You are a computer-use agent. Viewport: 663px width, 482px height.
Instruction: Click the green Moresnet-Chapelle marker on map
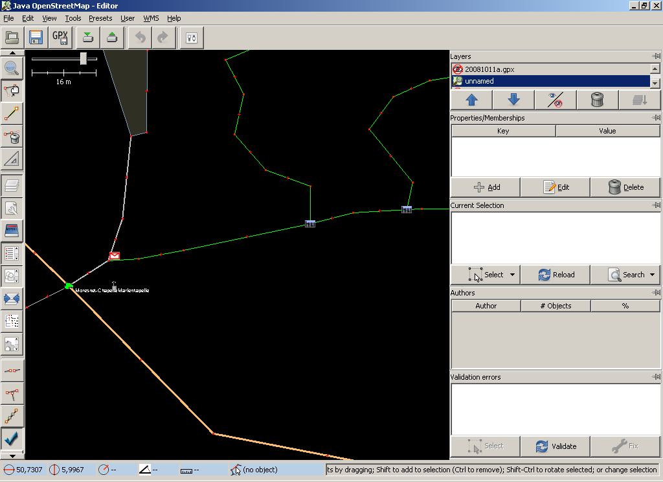click(69, 286)
